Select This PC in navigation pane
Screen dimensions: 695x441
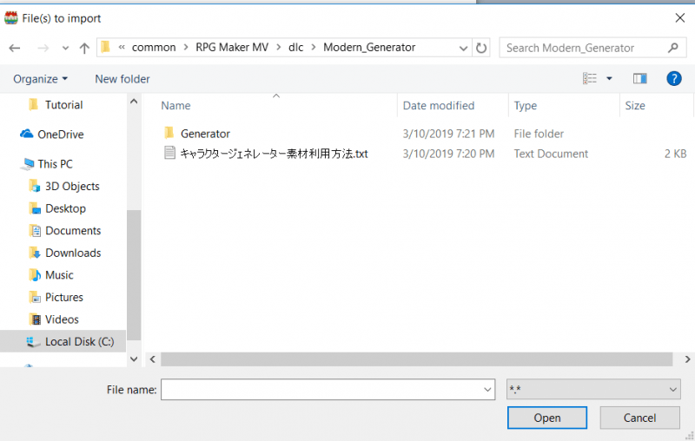tap(55, 164)
